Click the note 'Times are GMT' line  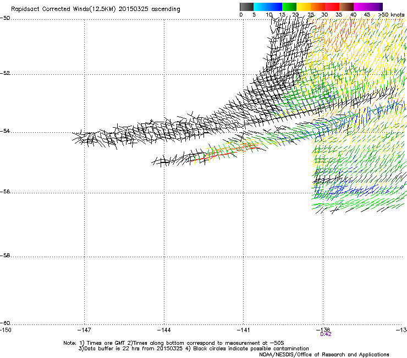[174, 343]
